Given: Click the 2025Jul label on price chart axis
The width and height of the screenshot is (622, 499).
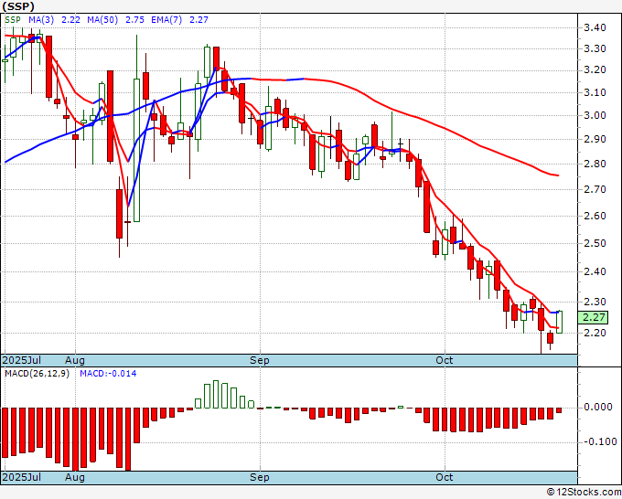Looking at the screenshot, I should (x=22, y=360).
